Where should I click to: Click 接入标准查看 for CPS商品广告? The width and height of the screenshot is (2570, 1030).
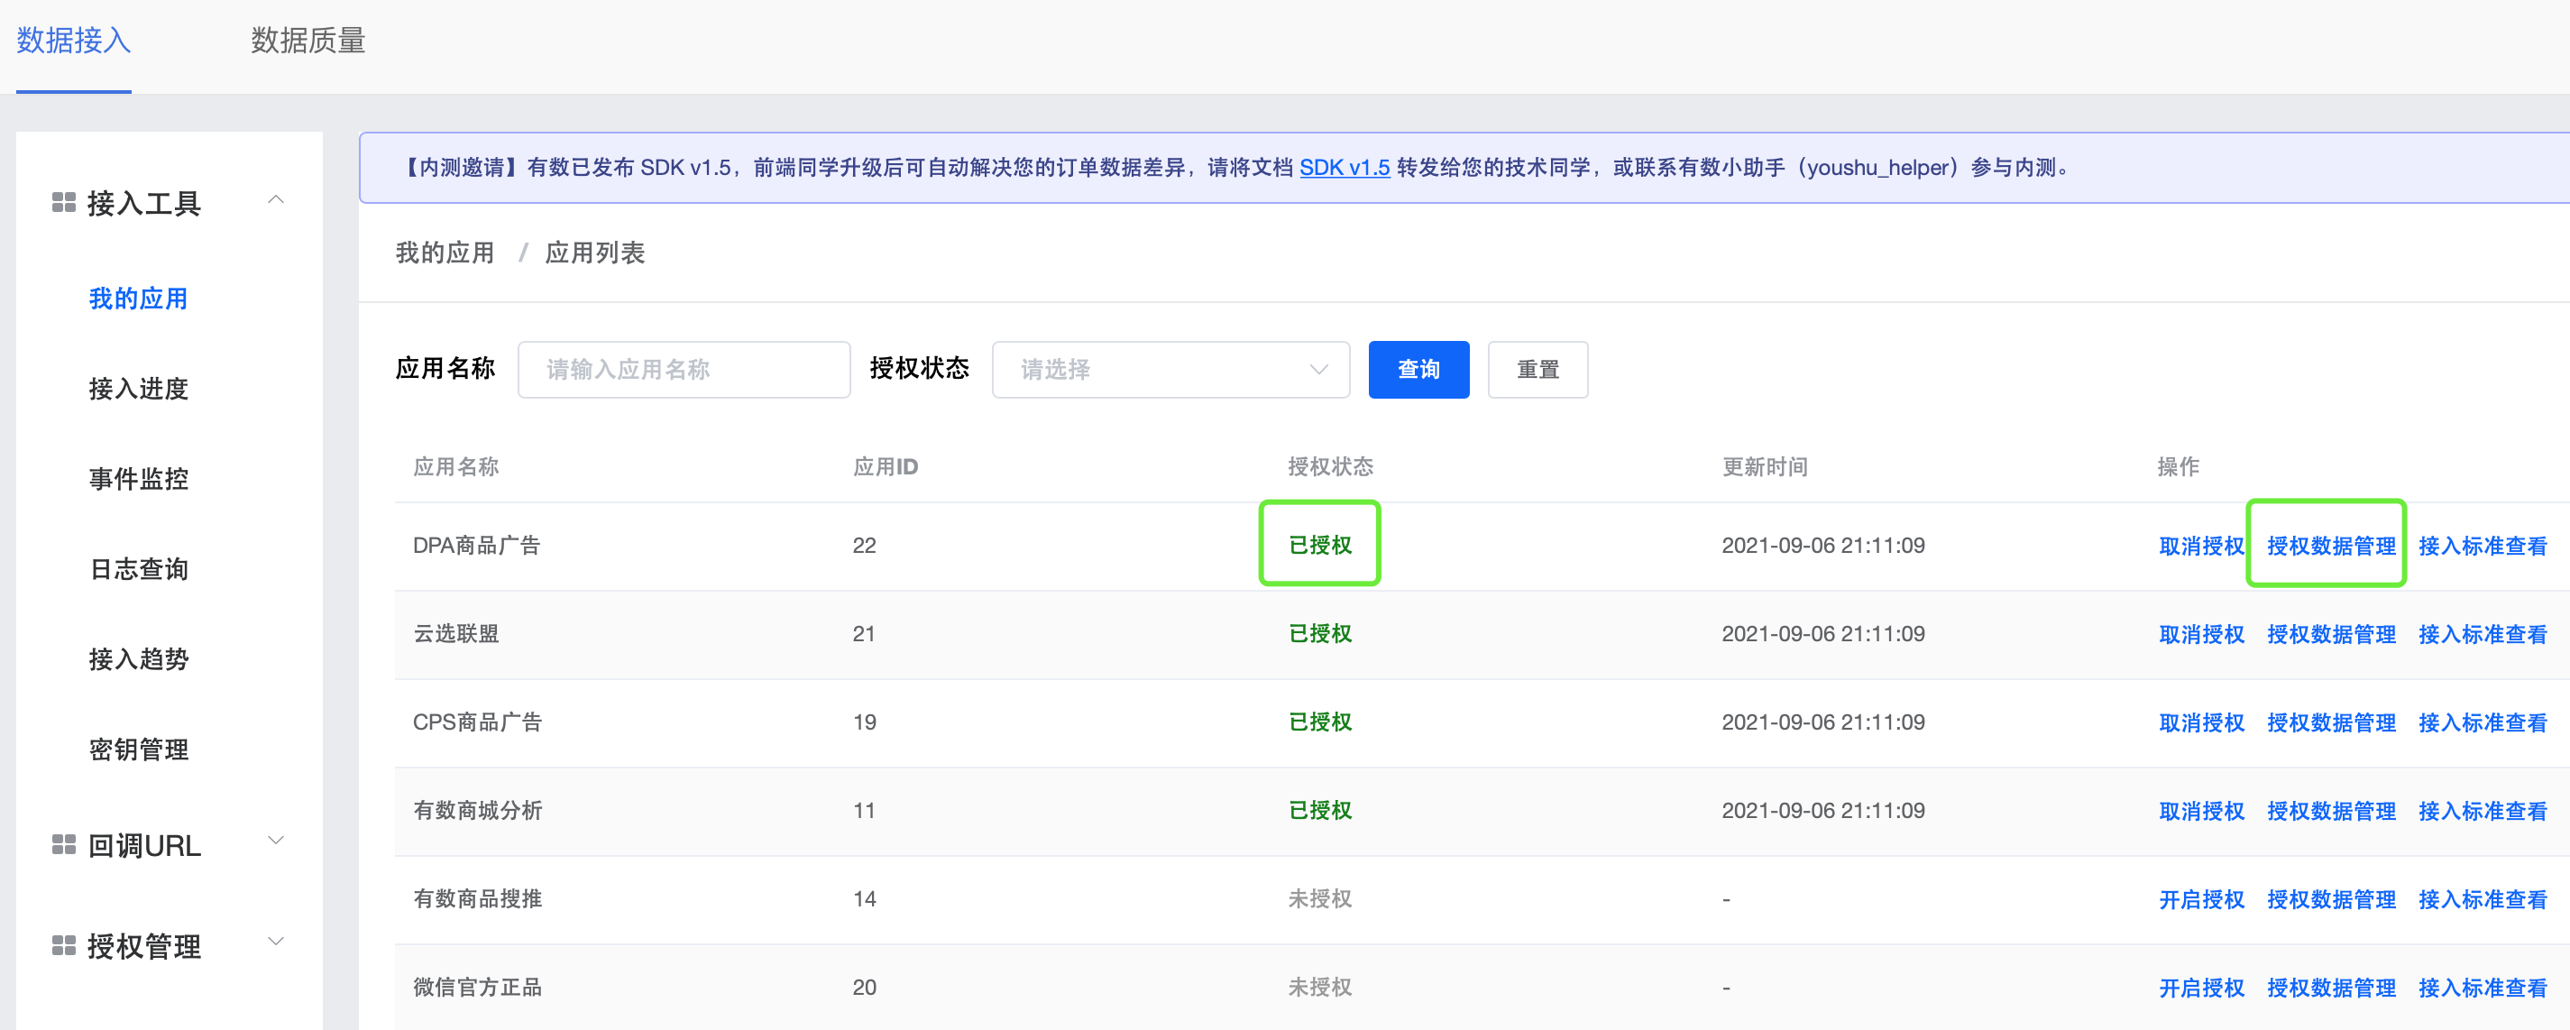(2483, 722)
